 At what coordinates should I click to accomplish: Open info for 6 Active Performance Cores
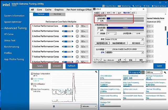pyautogui.click(x=77, y=52)
